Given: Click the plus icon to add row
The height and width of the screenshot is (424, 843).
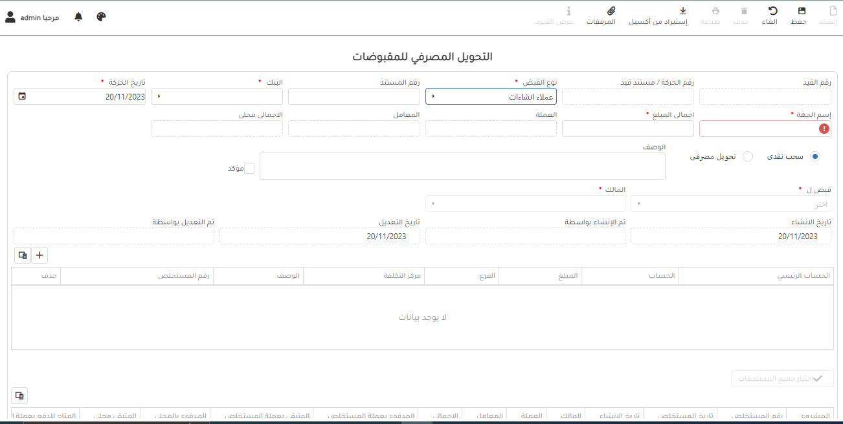Looking at the screenshot, I should tap(39, 255).
